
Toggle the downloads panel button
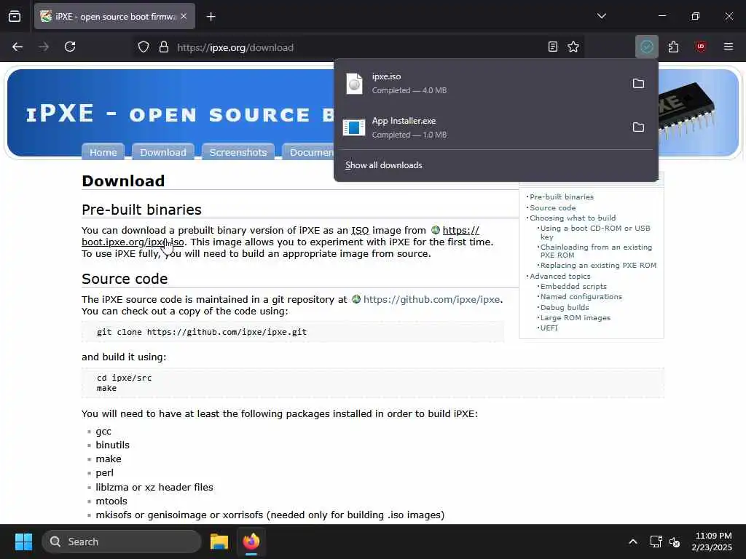click(x=647, y=47)
